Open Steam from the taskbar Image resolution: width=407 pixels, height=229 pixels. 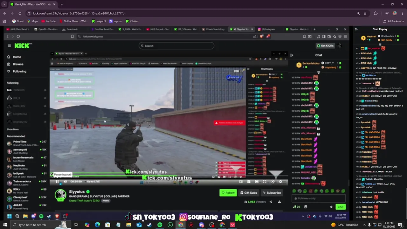point(149,225)
